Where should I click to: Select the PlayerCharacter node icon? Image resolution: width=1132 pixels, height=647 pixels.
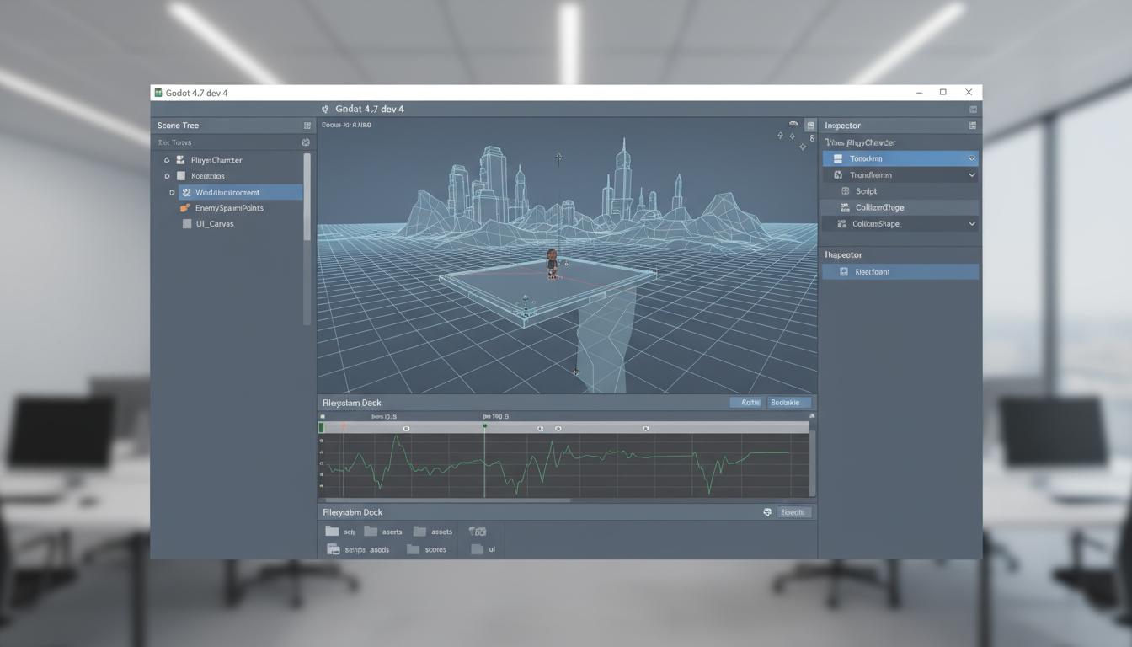(180, 159)
